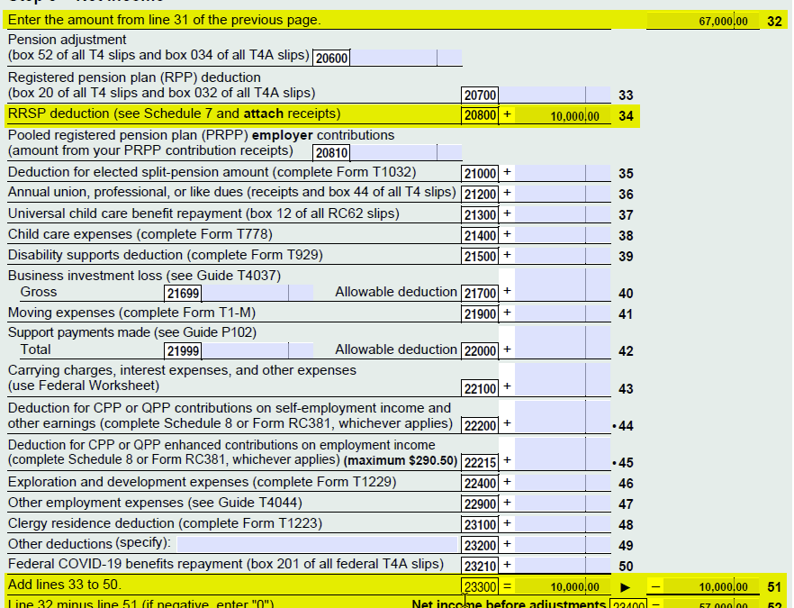
Task: Select the PRPP employer contributions field beside 20810
Action: tap(406, 152)
